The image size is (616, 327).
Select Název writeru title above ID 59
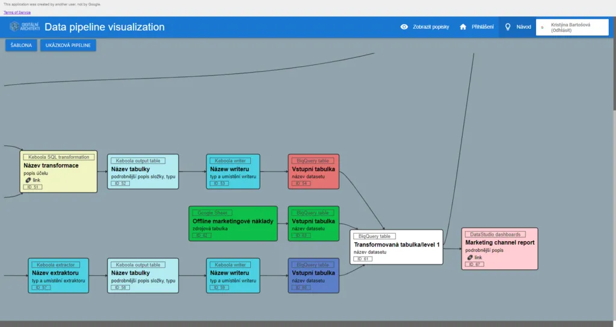click(229, 273)
